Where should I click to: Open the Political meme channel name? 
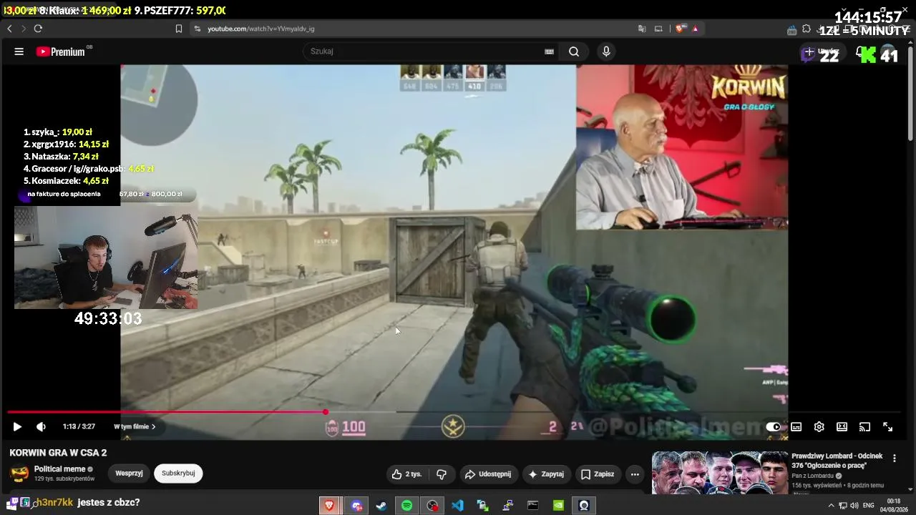(59, 469)
